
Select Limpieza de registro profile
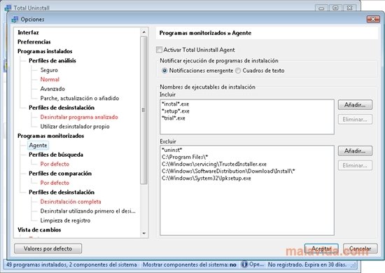click(65, 220)
